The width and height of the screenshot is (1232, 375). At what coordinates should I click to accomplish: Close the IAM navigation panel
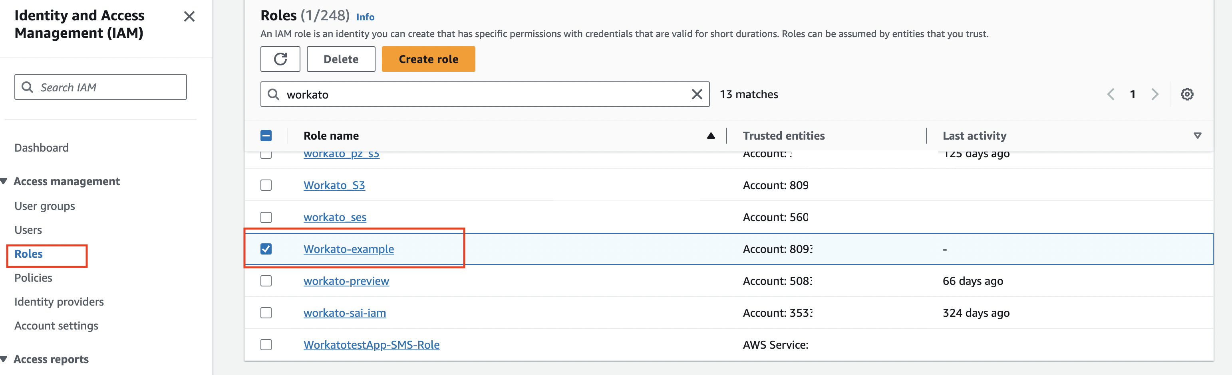189,17
